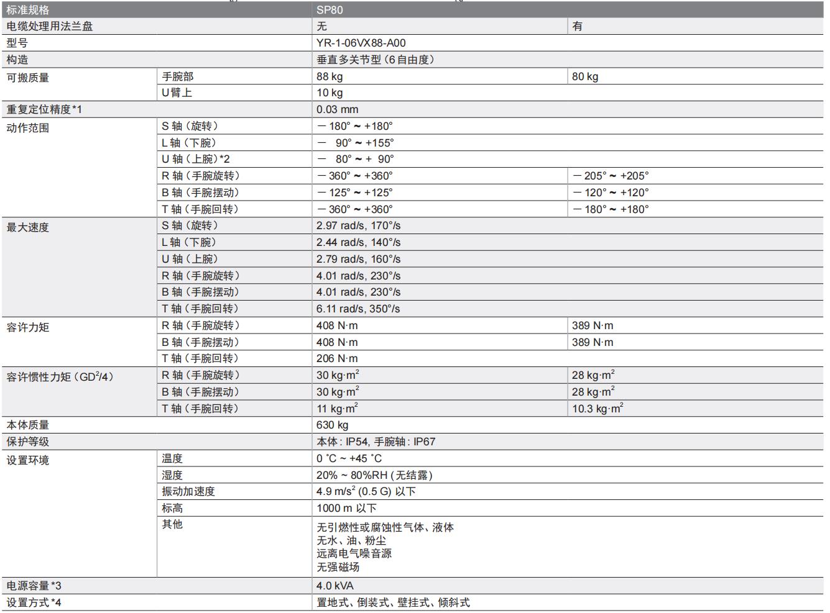Click the '温度' sub-label
This screenshot has height=613, width=830.
172,458
